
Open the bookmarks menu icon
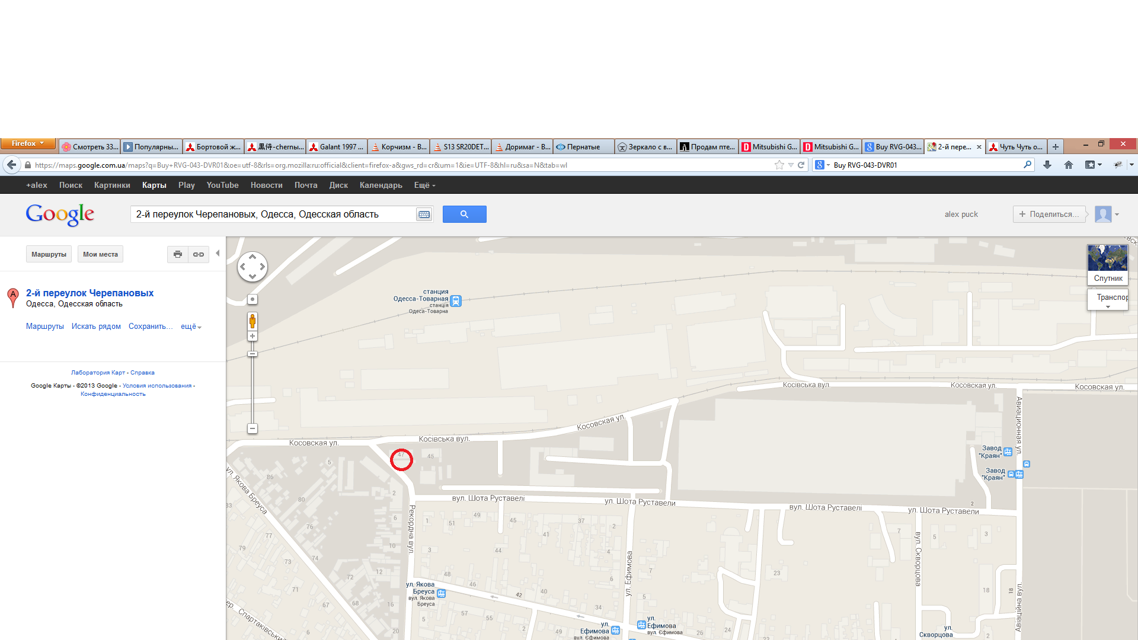point(1093,165)
